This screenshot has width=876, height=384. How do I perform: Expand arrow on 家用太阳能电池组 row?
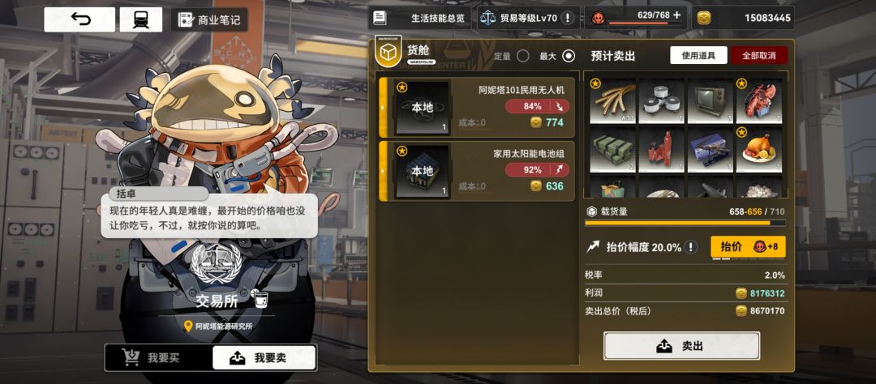pyautogui.click(x=383, y=171)
